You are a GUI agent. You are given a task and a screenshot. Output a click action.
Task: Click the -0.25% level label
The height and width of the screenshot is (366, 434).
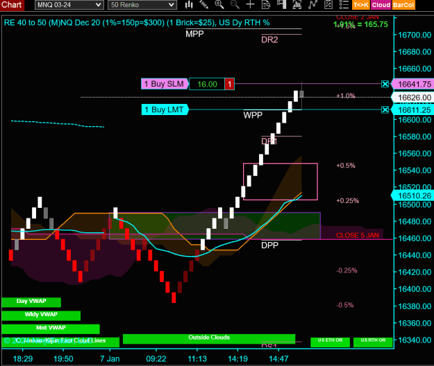347,270
